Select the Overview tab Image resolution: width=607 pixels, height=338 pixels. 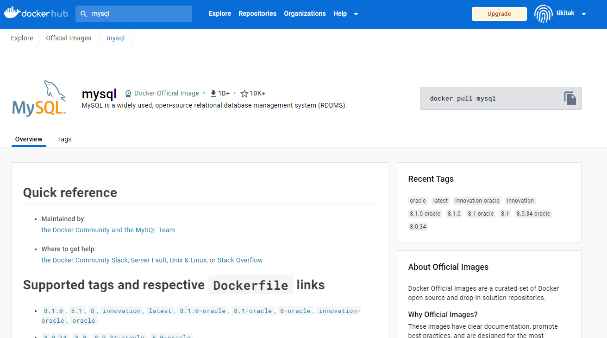[x=29, y=139]
